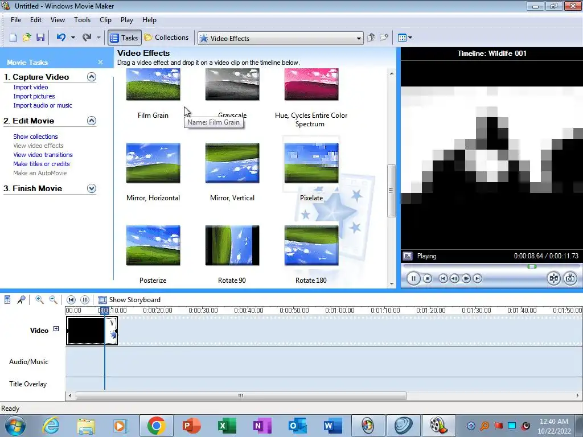Click Show Storyboard button
The image size is (583, 437).
click(129, 299)
